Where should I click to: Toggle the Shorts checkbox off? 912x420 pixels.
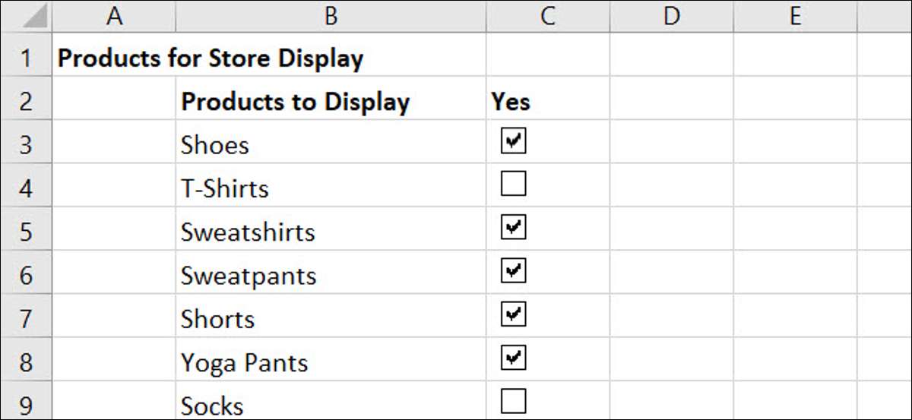point(514,314)
